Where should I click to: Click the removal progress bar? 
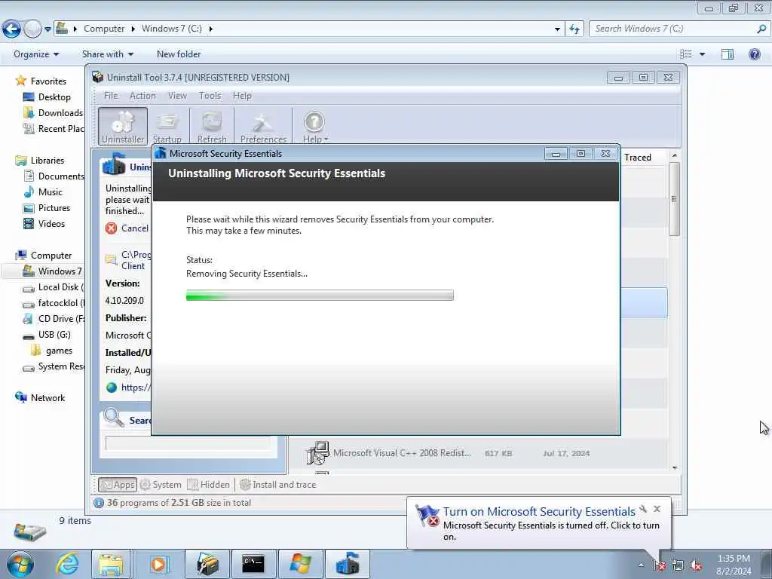(320, 296)
